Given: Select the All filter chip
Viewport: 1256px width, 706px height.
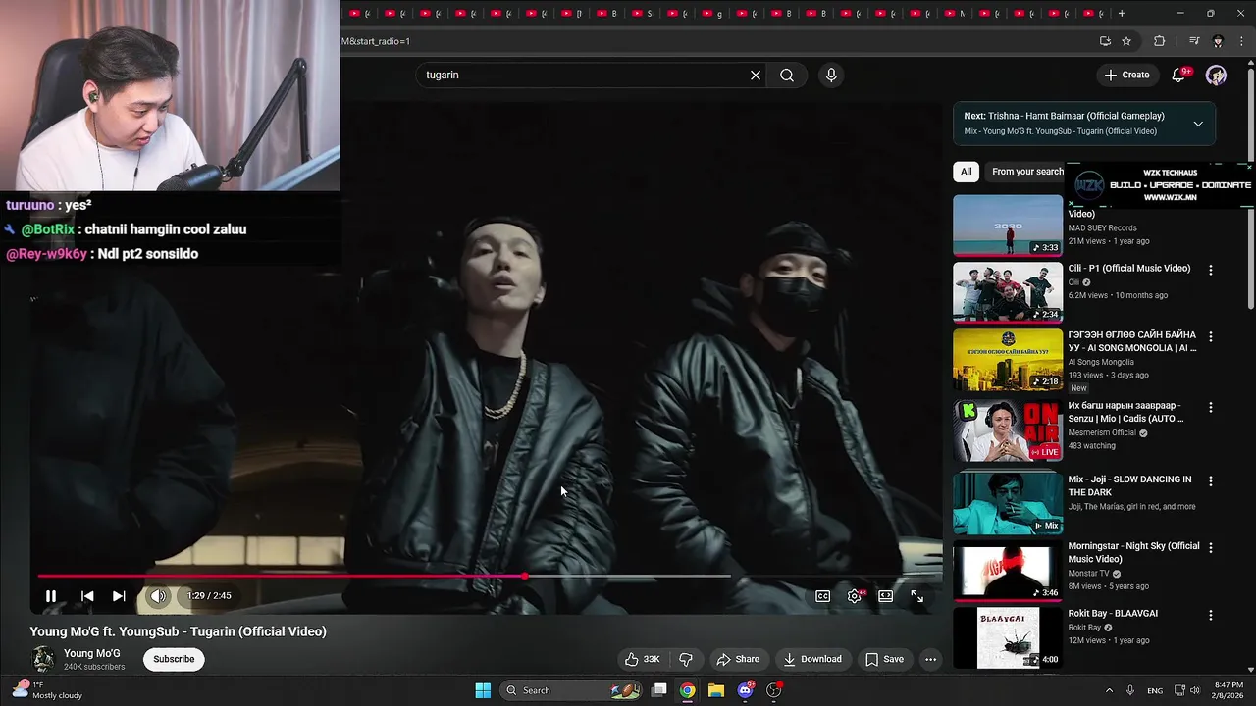Looking at the screenshot, I should [x=966, y=172].
